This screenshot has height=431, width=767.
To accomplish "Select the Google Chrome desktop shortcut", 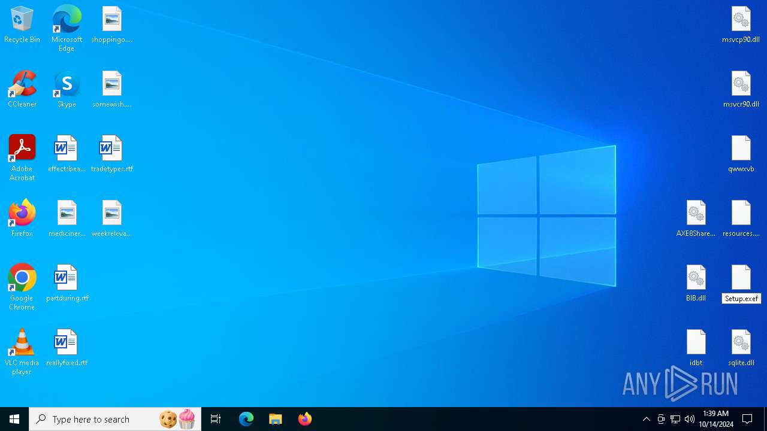I will click(22, 287).
